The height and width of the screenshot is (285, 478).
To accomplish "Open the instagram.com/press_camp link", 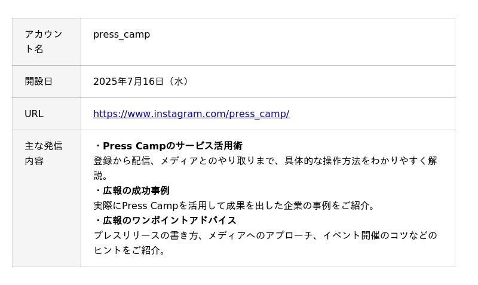I will coord(191,114).
